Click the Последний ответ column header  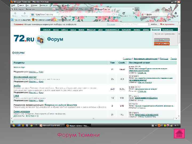152,63
